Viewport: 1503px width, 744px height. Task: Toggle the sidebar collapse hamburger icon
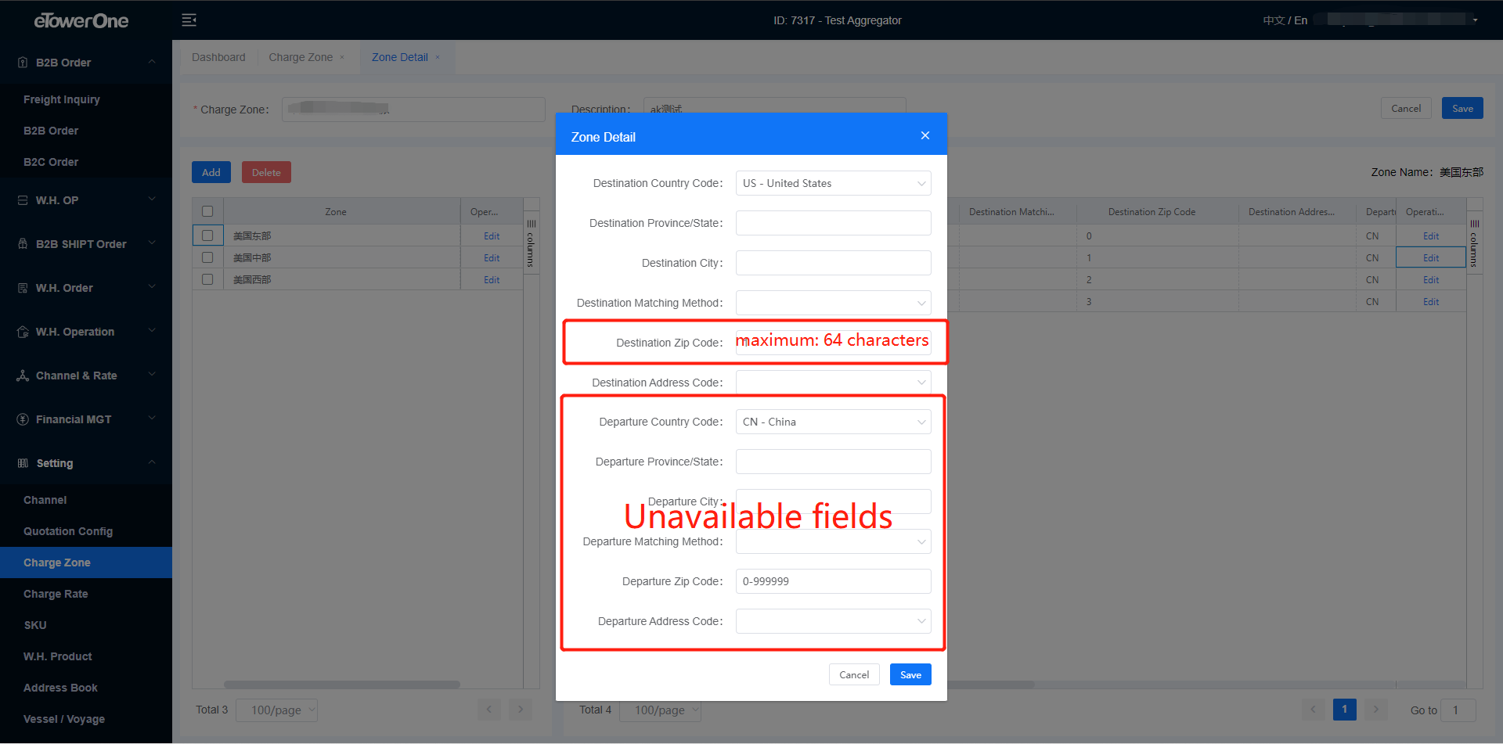[189, 20]
